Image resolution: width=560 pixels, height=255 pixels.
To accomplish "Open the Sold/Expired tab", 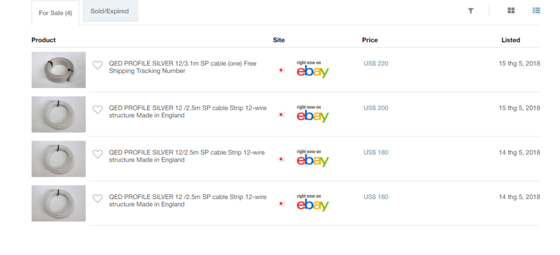I will click(110, 11).
